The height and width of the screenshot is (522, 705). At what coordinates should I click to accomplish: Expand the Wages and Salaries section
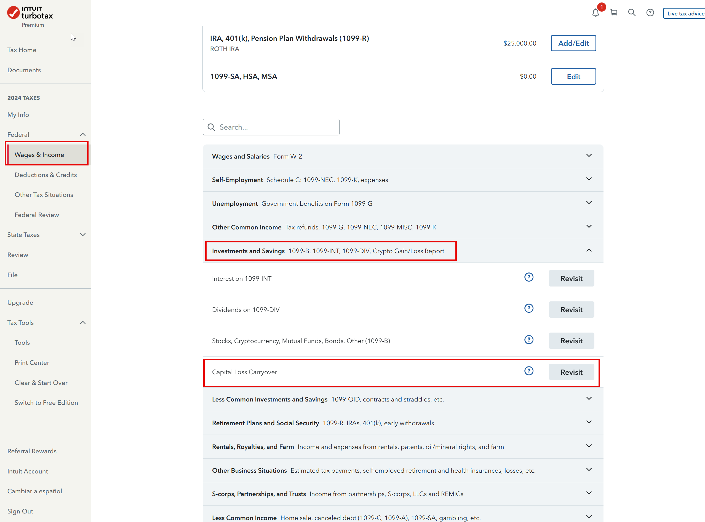point(589,156)
